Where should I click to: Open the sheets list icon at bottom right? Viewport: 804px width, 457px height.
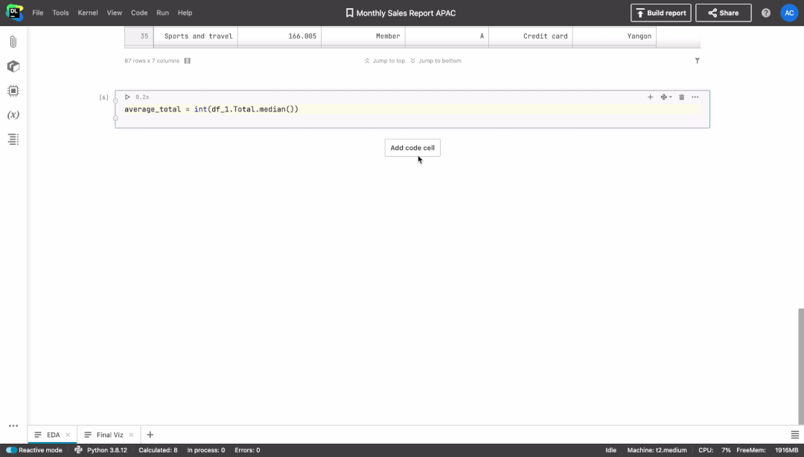(x=795, y=435)
